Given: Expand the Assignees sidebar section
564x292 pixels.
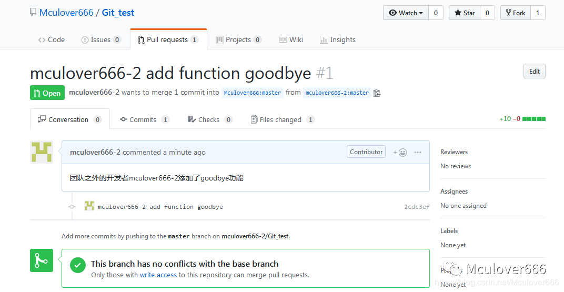Looking at the screenshot, I should [x=454, y=192].
